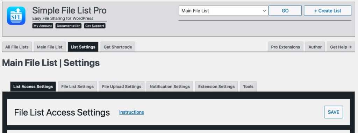Switch to the File List Settings tab

point(77,86)
